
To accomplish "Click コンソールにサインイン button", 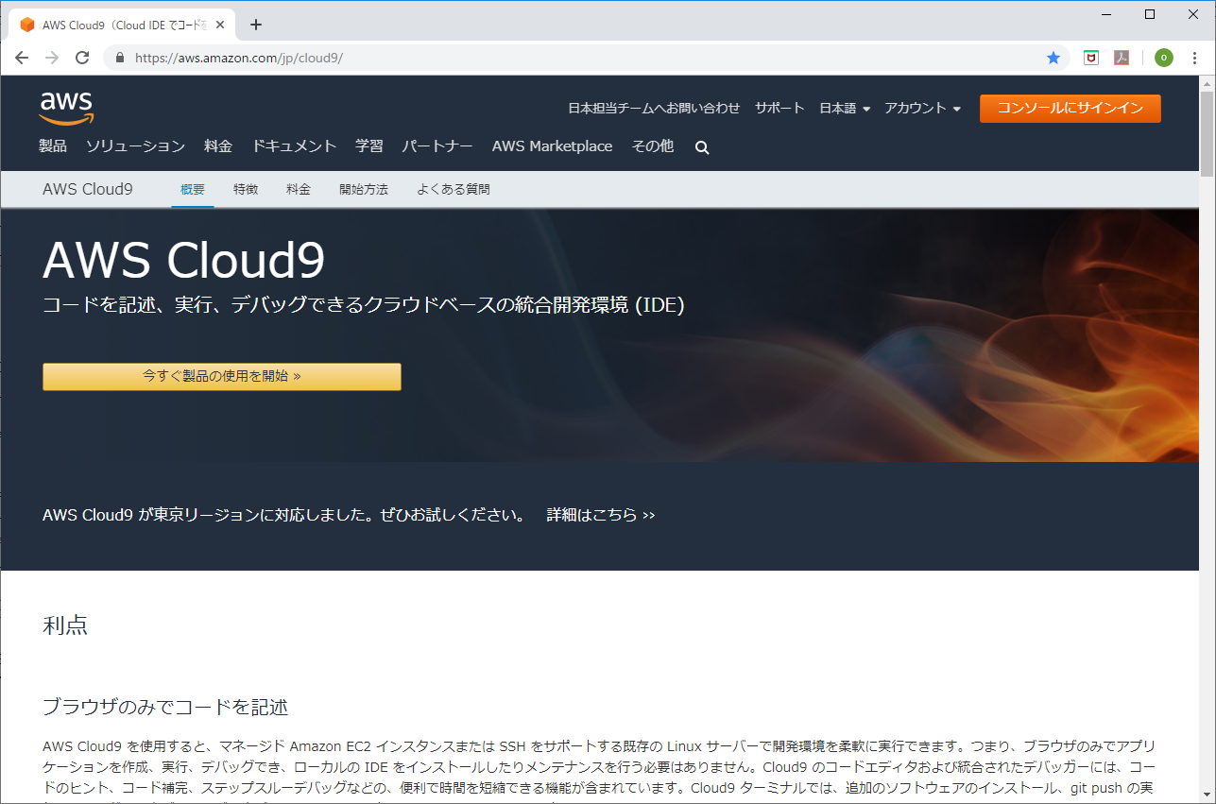I will pyautogui.click(x=1070, y=109).
